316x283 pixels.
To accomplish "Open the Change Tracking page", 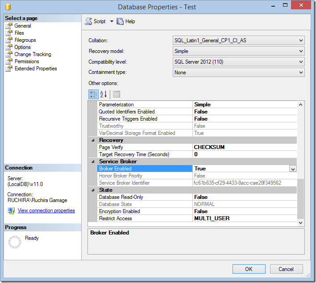I will point(33,54).
